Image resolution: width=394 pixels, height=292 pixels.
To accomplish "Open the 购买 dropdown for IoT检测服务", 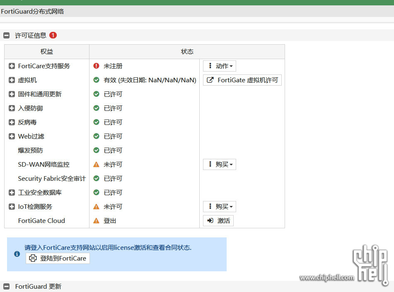I will (219, 206).
